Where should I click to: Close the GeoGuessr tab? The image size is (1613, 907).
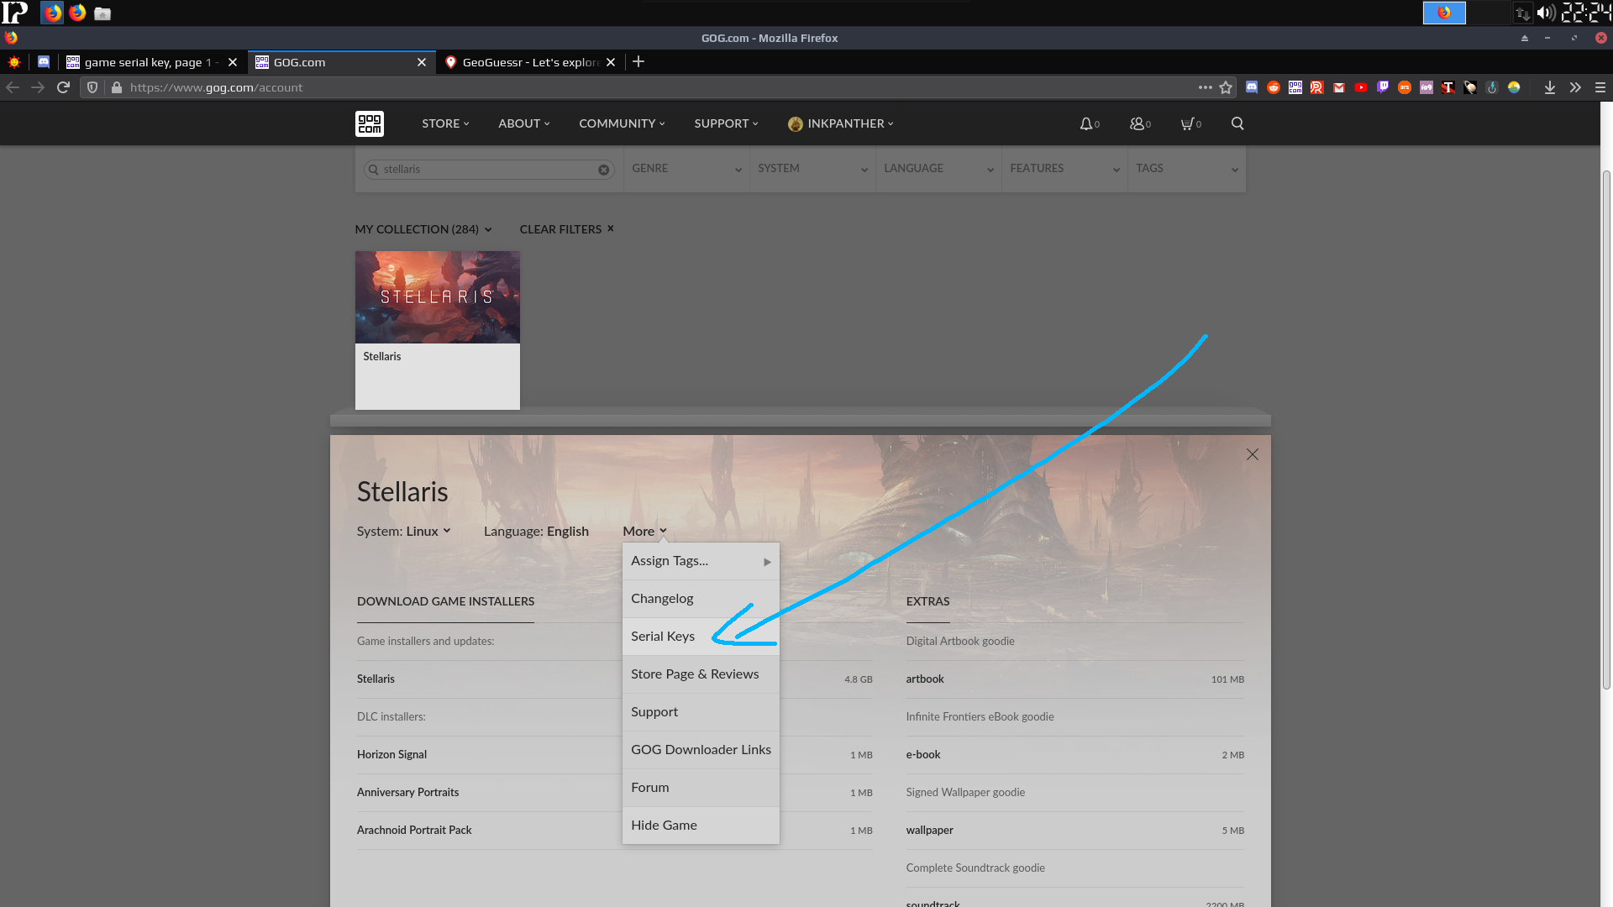611,62
